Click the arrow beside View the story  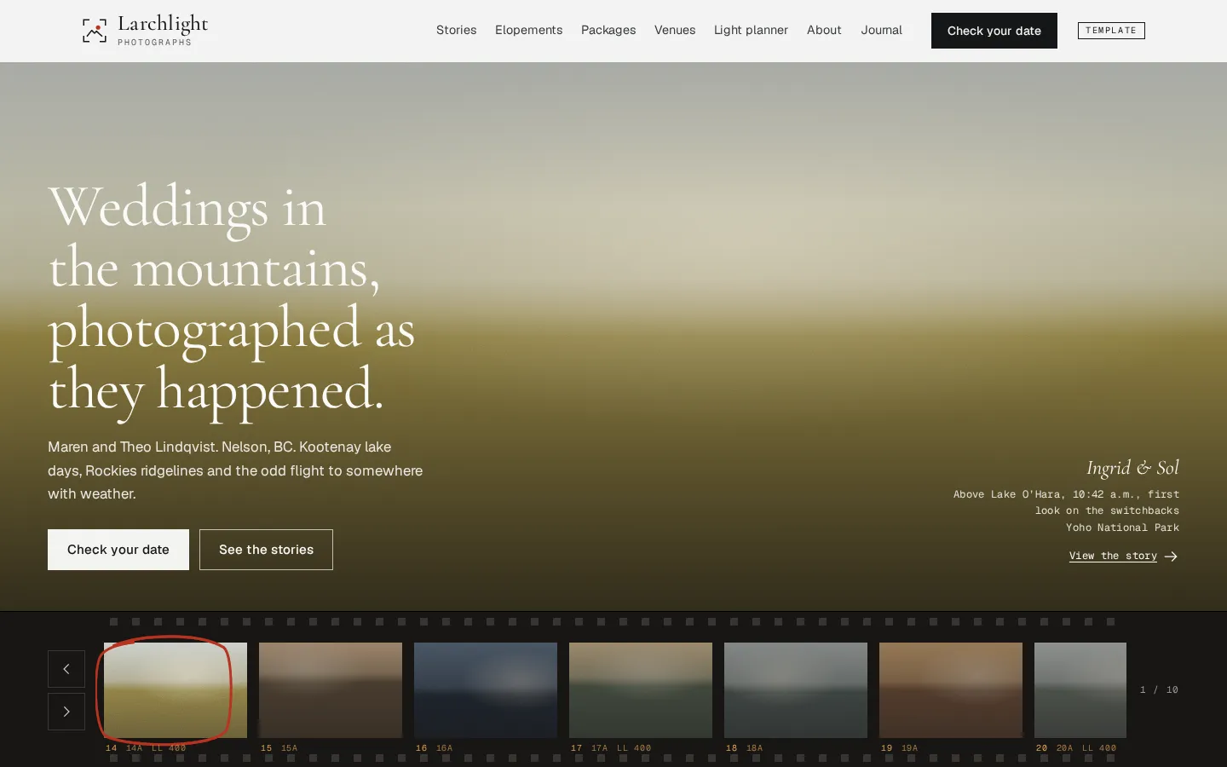1171,557
